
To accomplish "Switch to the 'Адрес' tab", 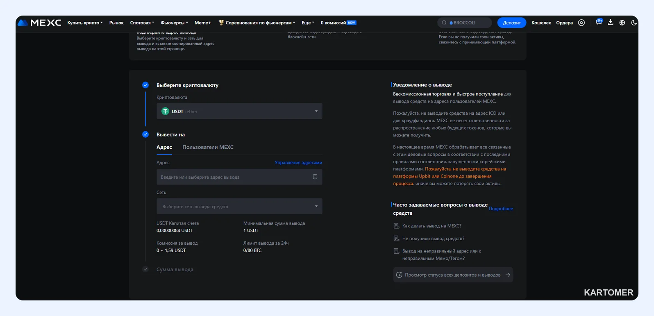I will pyautogui.click(x=164, y=147).
